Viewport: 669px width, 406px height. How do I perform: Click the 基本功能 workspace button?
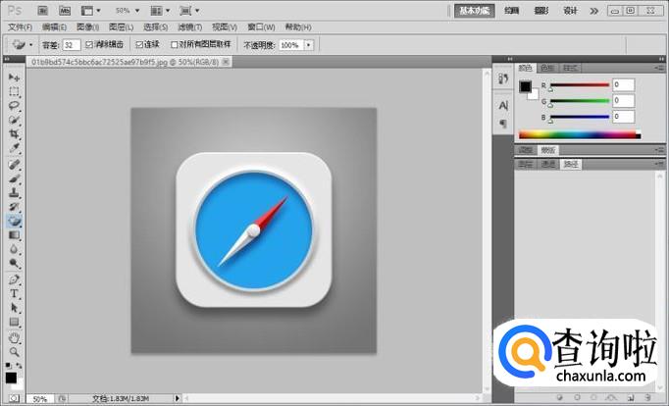point(475,11)
